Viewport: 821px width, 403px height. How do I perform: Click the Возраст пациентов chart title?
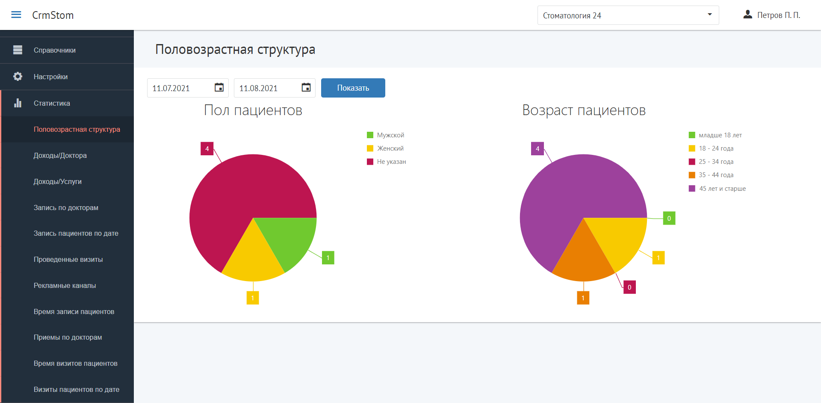tap(584, 110)
